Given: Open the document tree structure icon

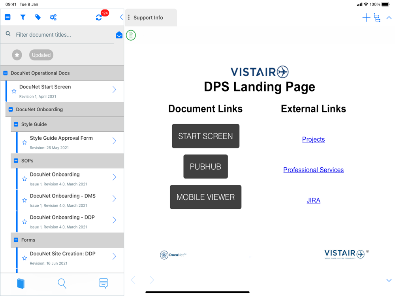Looking at the screenshot, I should click(377, 18).
